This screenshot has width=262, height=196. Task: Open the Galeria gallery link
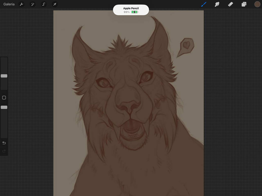tap(9, 4)
